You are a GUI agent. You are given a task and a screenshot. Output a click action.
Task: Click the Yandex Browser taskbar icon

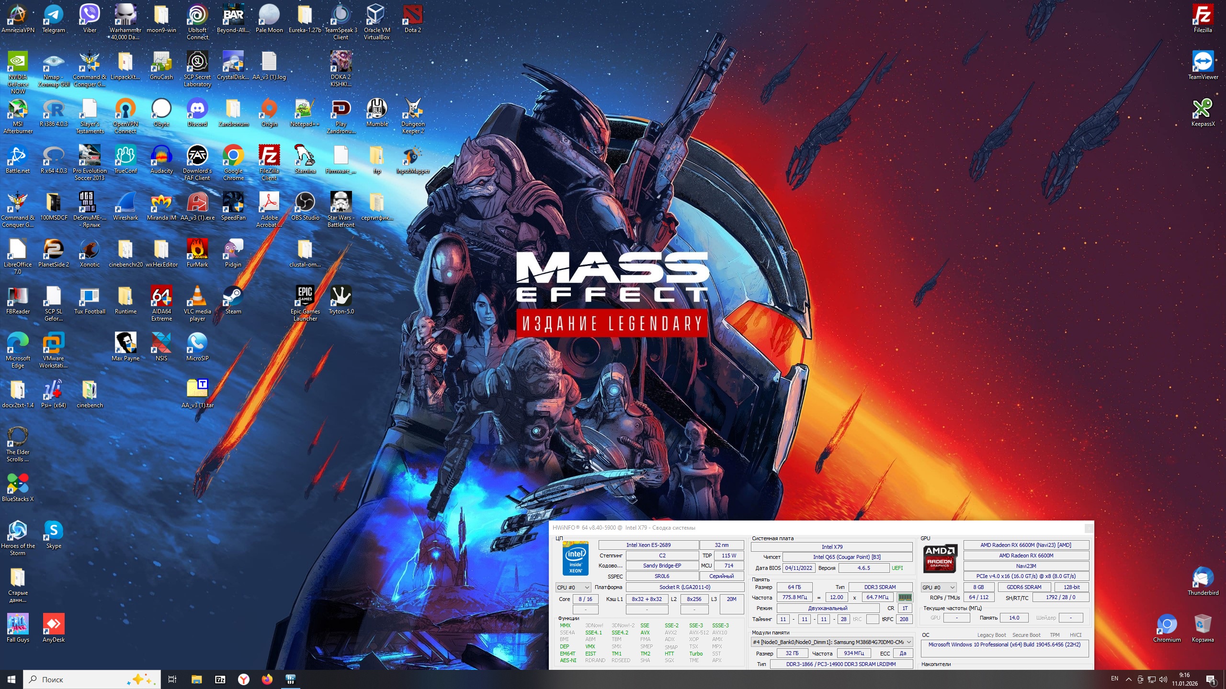244,679
